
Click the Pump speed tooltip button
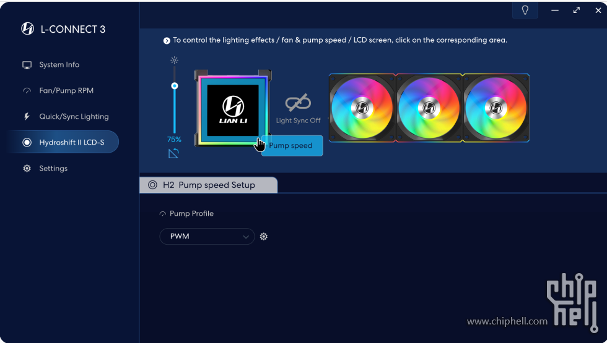coord(292,146)
